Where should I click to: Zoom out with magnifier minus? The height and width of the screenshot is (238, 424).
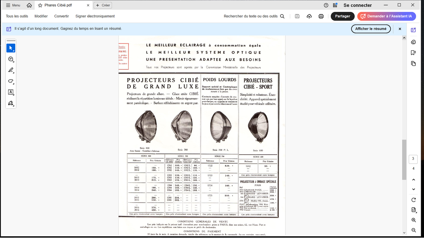[x=413, y=230]
